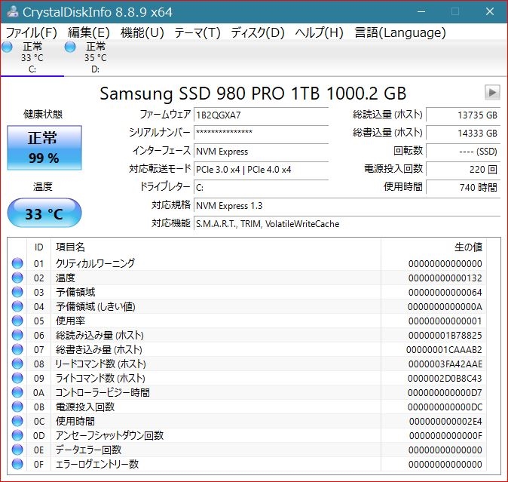Click status orb for エラーログエントリー数 row
The image size is (508, 482).
[x=17, y=464]
